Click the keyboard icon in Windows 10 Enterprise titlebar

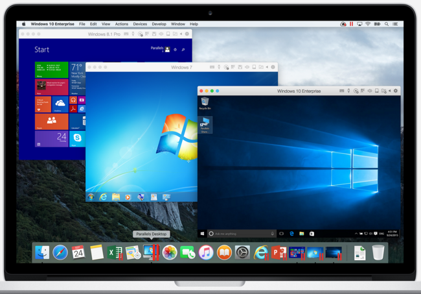(341, 91)
